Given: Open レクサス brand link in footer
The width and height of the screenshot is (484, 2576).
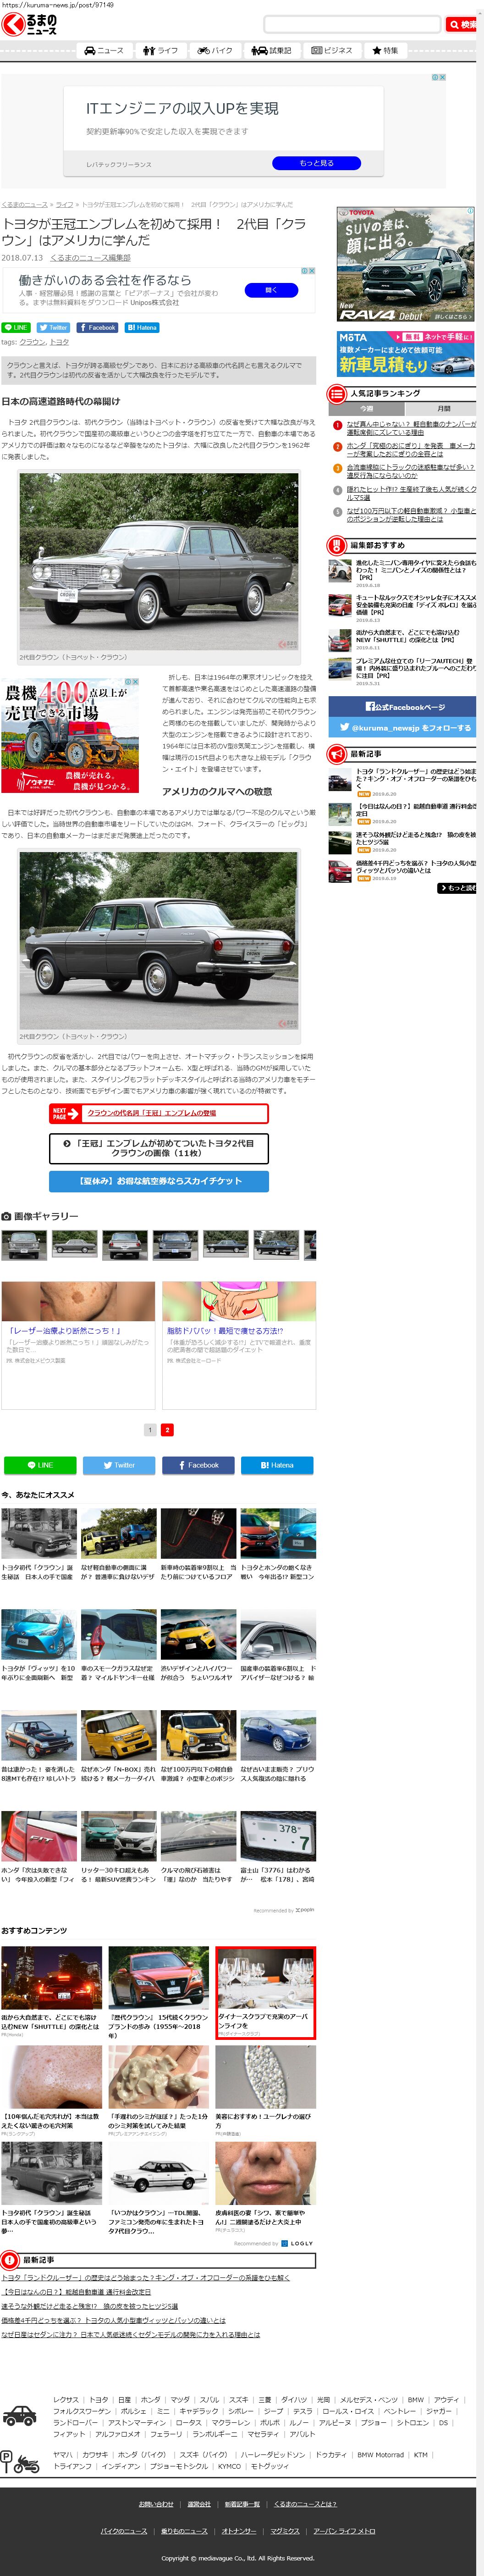Looking at the screenshot, I should coord(66,2399).
